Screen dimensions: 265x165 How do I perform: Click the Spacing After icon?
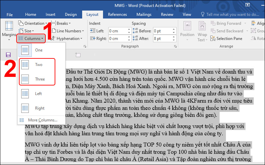(135, 38)
